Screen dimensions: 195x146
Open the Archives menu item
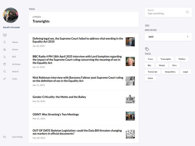point(16,64)
